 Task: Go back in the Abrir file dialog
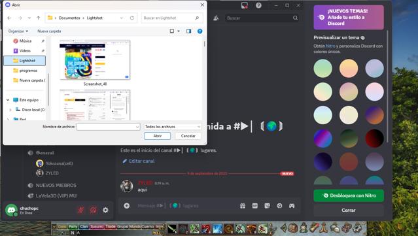point(9,18)
